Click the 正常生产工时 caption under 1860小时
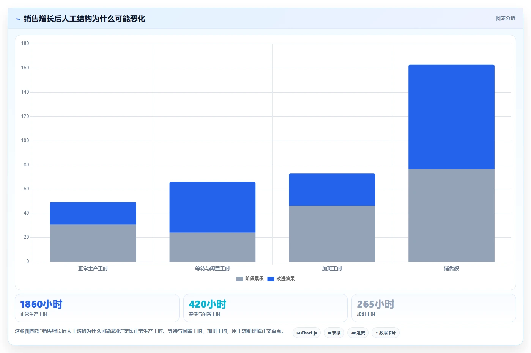The width and height of the screenshot is (531, 353). 34,314
